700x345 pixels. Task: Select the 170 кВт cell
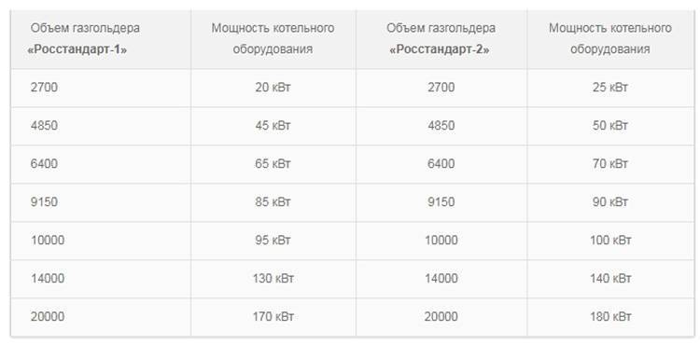pyautogui.click(x=273, y=317)
